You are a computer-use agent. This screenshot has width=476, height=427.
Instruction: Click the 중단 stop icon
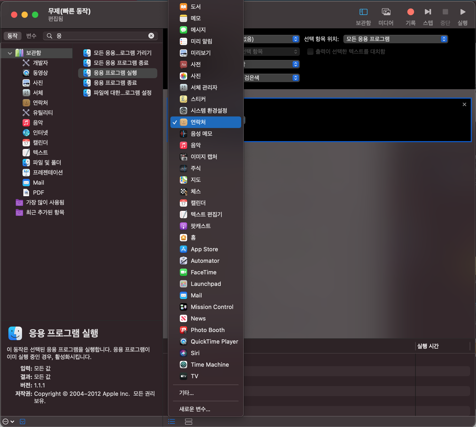(x=445, y=12)
